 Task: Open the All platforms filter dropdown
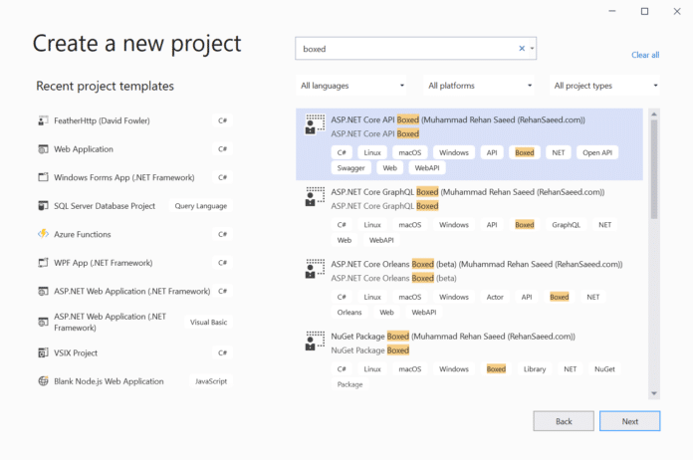coord(479,86)
